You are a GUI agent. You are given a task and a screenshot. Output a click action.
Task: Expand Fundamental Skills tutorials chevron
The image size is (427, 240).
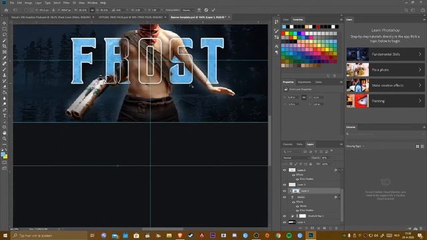tap(420, 54)
